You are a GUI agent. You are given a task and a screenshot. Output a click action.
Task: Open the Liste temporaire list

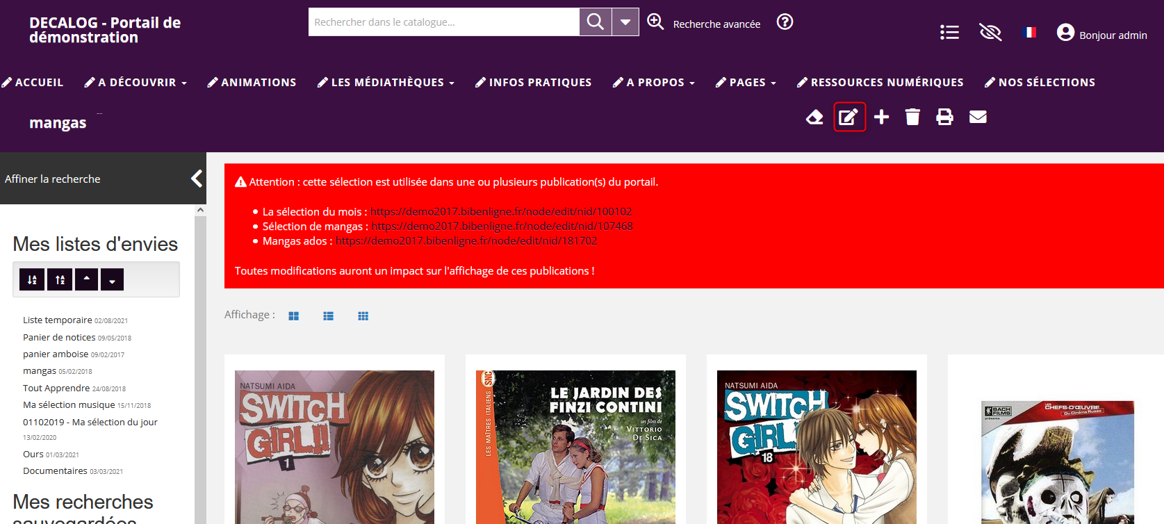(x=58, y=320)
